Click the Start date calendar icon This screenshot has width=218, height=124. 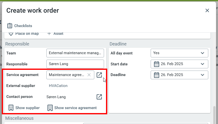(x=157, y=64)
